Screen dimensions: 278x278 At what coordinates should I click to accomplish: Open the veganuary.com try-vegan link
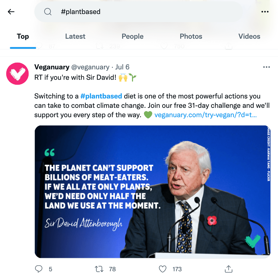click(x=205, y=115)
